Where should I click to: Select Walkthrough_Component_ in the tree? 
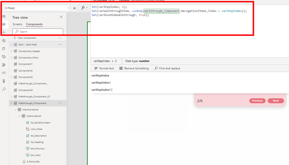[x=33, y=83]
